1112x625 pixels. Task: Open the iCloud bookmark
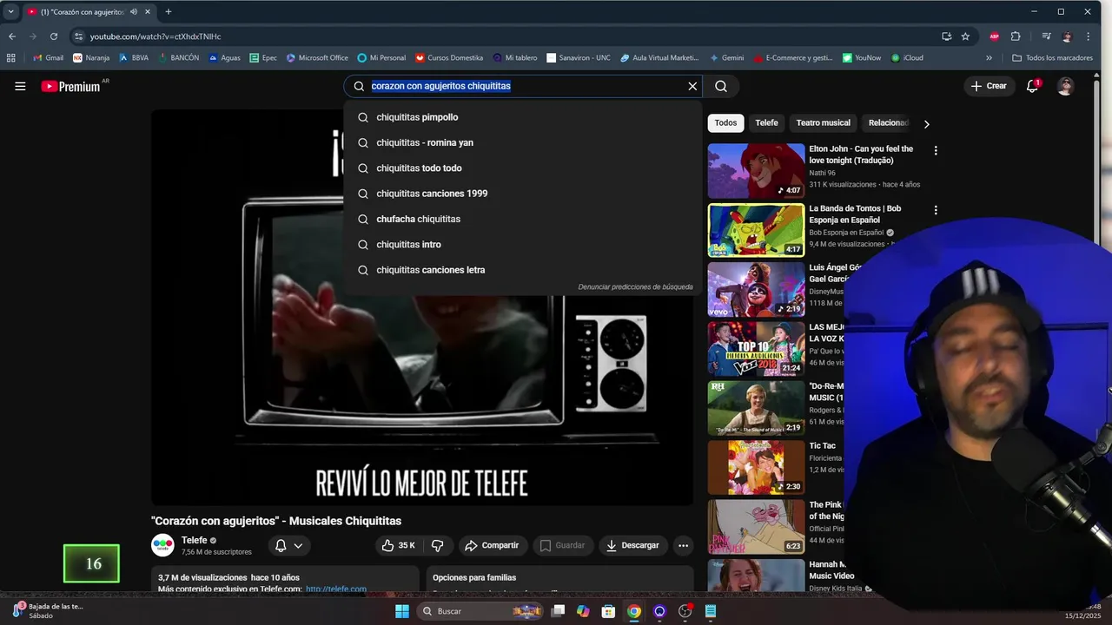click(907, 58)
